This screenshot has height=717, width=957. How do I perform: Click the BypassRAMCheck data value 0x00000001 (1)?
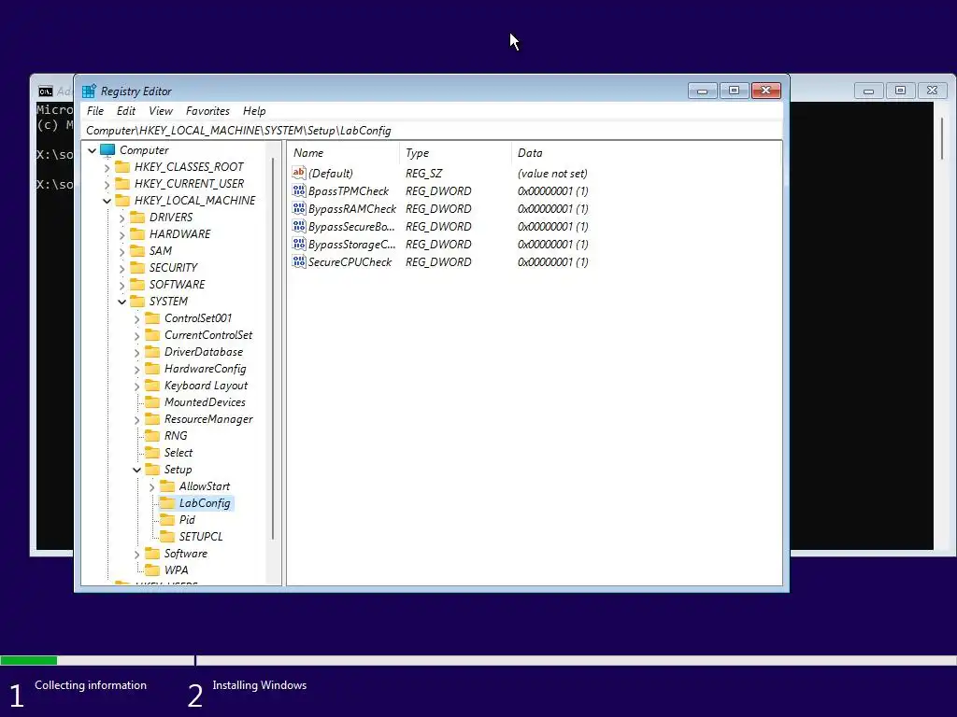(x=553, y=208)
